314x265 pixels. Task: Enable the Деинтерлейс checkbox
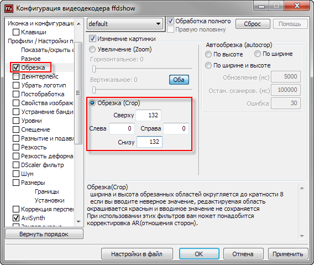click(x=16, y=76)
